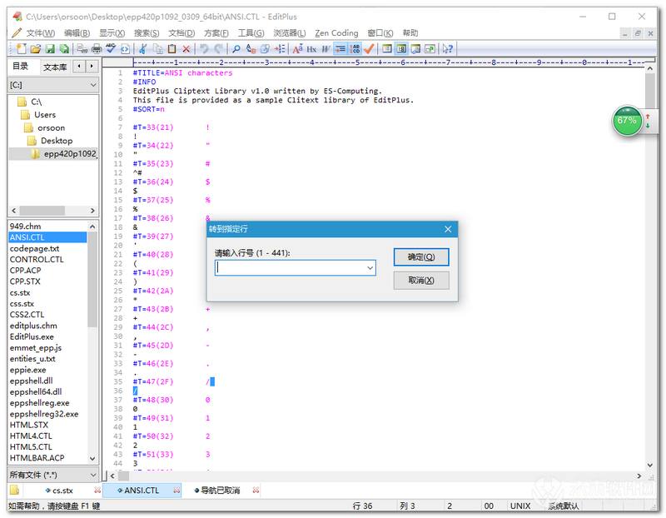Run the ABC spell check icon
Screen dimensions: 666x518
pos(111,49)
